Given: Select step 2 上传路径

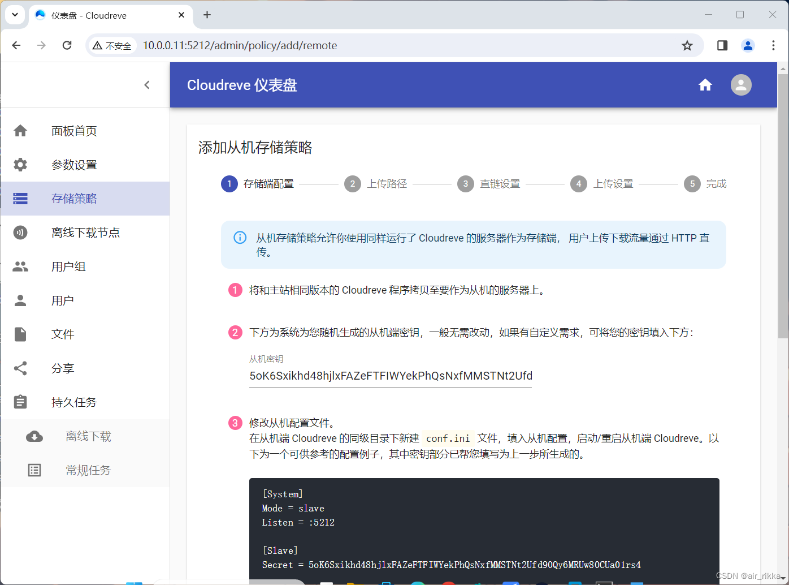Looking at the screenshot, I should [376, 184].
